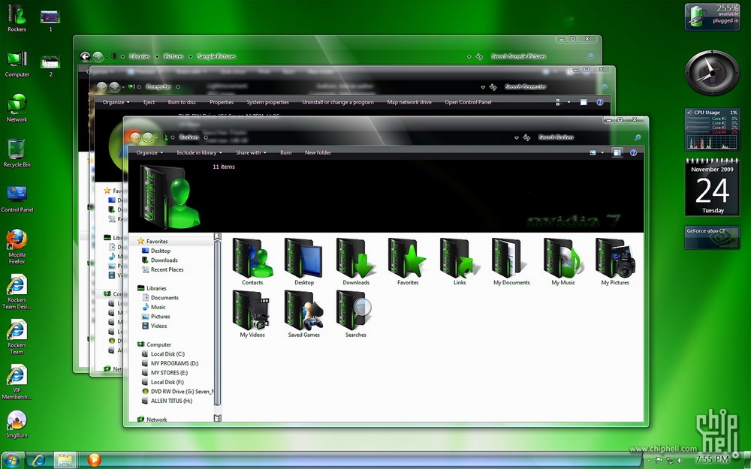
Task: Open Windows Explorer taskbar button
Action: point(65,461)
